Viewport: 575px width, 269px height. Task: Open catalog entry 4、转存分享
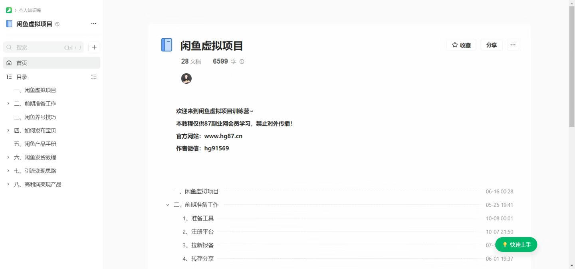point(198,259)
